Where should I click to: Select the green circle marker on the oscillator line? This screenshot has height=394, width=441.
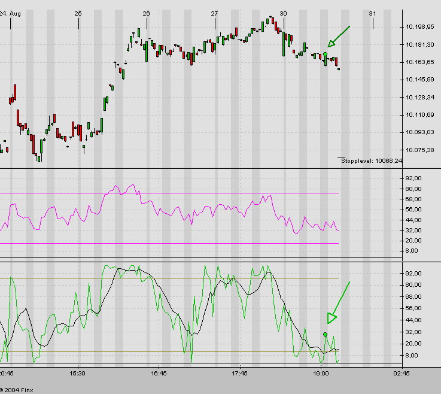click(x=325, y=334)
